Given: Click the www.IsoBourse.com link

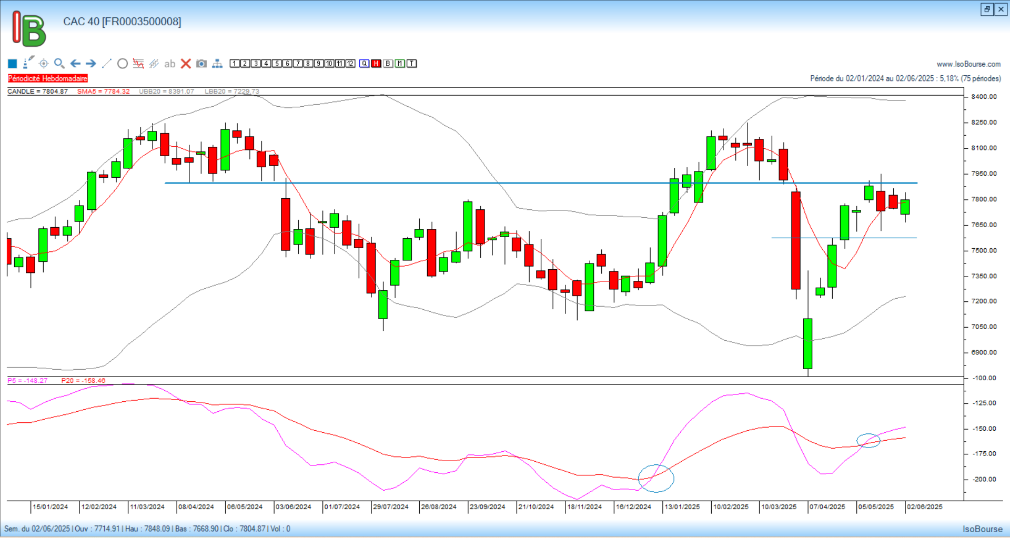Looking at the screenshot, I should click(968, 64).
